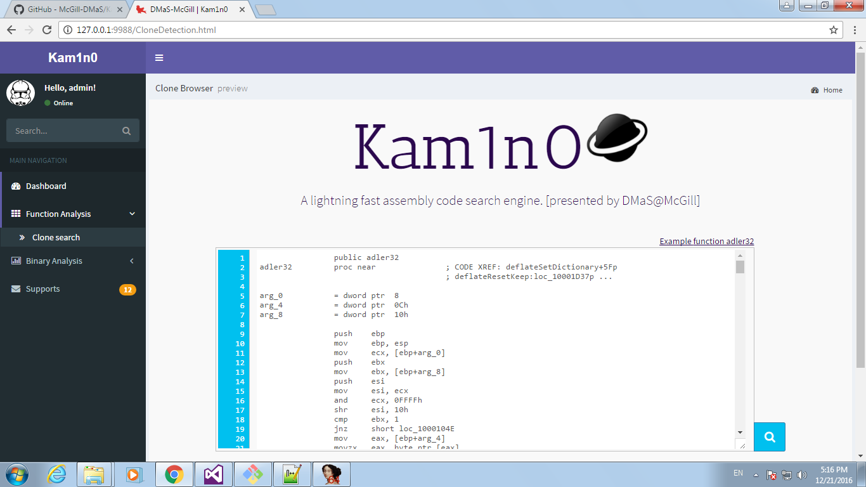The height and width of the screenshot is (487, 866).
Task: Click the browser forward arrow
Action: click(29, 30)
